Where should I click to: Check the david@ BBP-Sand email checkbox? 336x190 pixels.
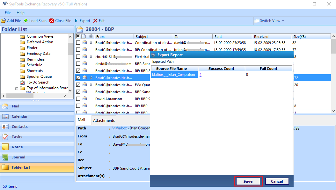tap(78, 64)
